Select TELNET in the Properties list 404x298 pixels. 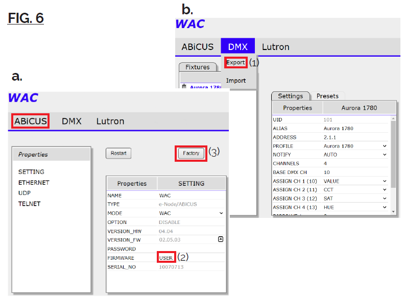pos(29,204)
